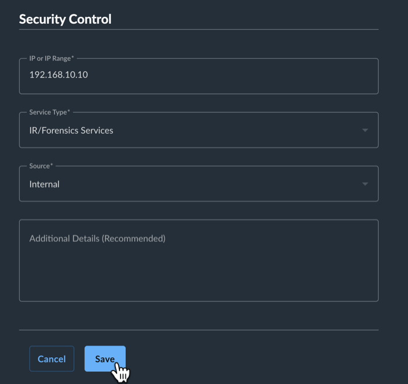Cancel the security control form
408x384 pixels.
51,359
